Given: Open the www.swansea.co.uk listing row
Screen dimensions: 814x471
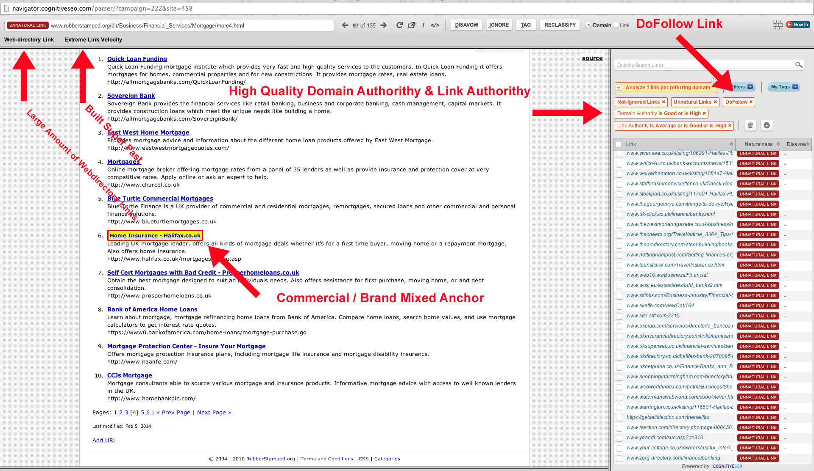Looking at the screenshot, I should coord(680,153).
